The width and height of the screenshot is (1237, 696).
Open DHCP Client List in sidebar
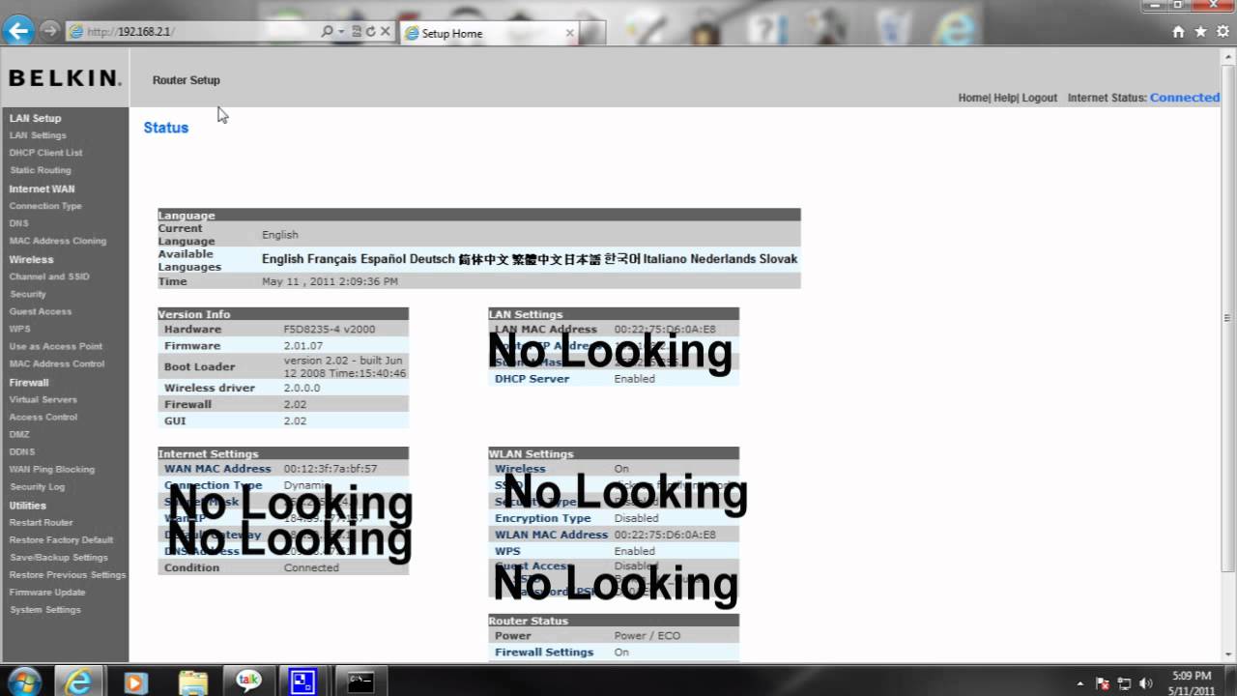point(45,153)
